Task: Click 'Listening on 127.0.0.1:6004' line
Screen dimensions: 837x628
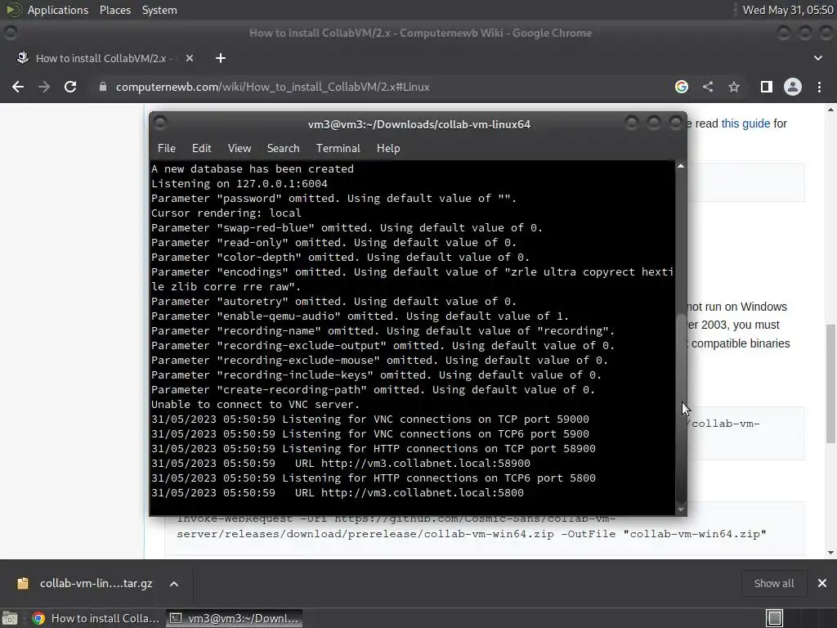Action: pyautogui.click(x=239, y=184)
